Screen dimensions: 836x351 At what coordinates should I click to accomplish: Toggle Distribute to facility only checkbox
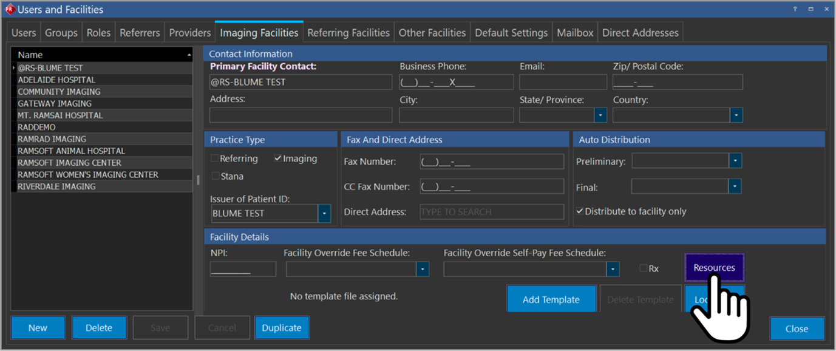[580, 211]
